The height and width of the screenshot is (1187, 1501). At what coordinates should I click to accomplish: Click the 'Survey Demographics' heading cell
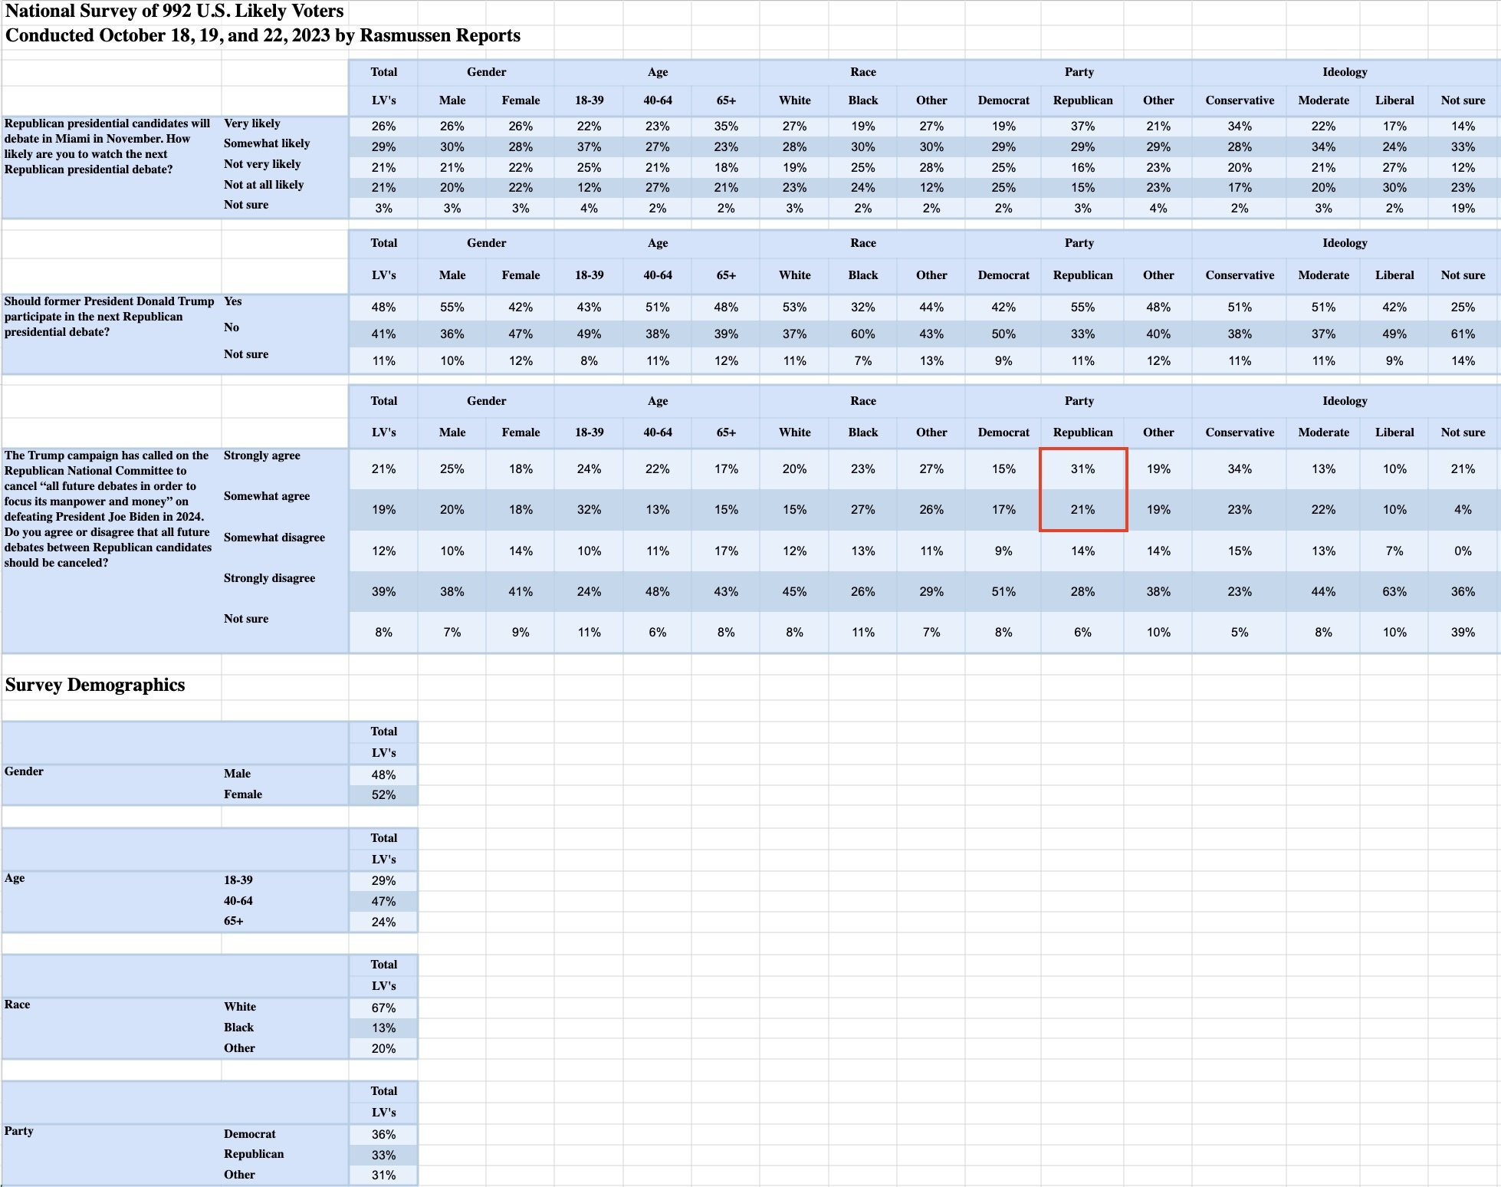pos(95,685)
